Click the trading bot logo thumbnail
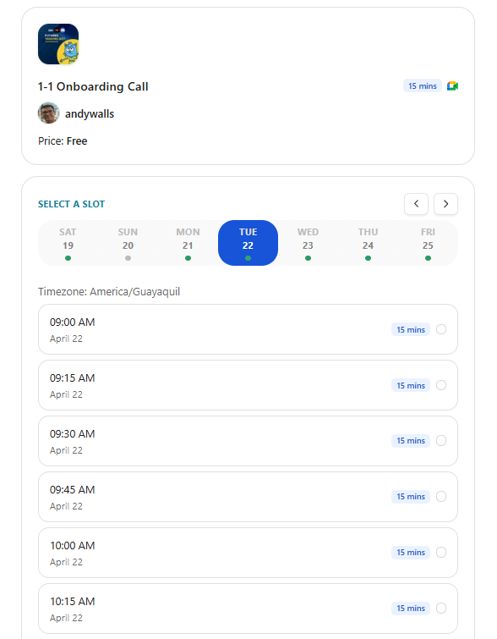Image resolution: width=497 pixels, height=639 pixels. [x=58, y=44]
